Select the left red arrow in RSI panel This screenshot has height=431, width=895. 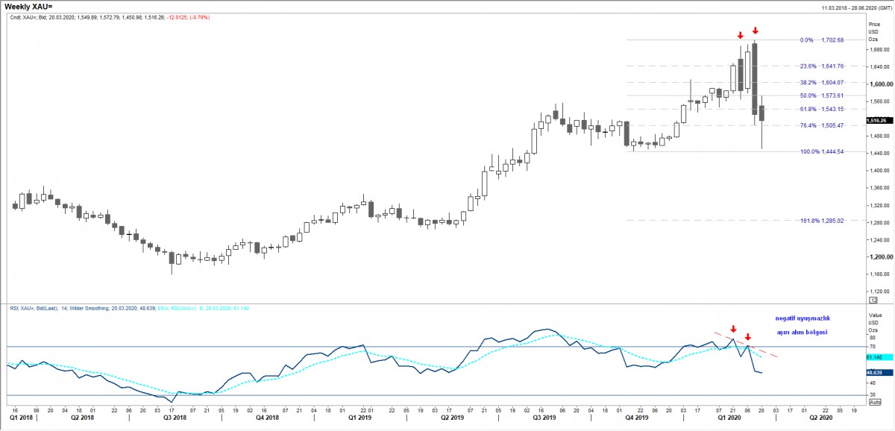coord(733,329)
